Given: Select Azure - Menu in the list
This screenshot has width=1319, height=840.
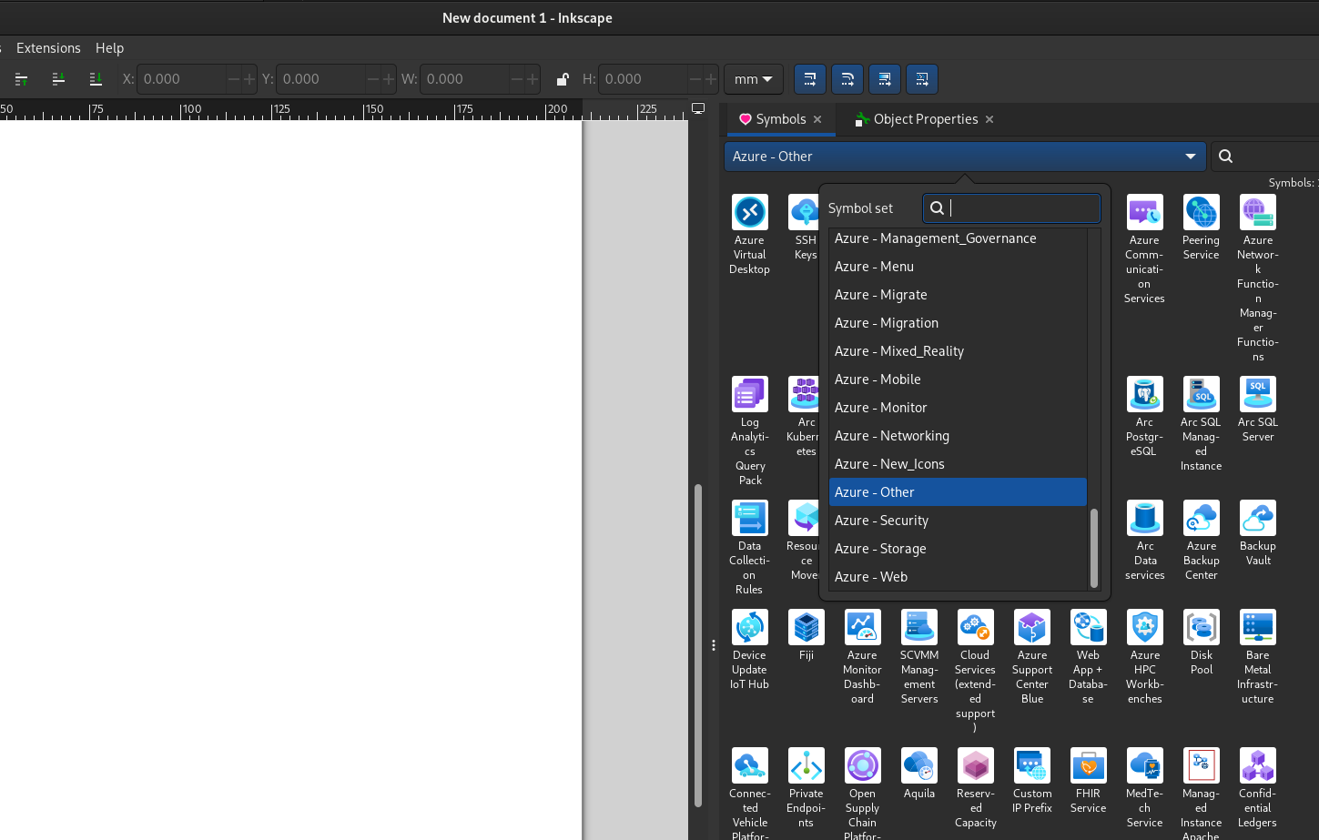Looking at the screenshot, I should 958,267.
